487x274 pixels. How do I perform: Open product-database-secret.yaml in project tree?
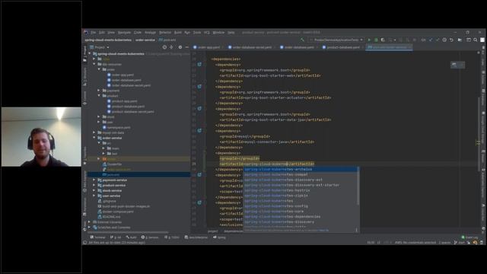click(130, 112)
